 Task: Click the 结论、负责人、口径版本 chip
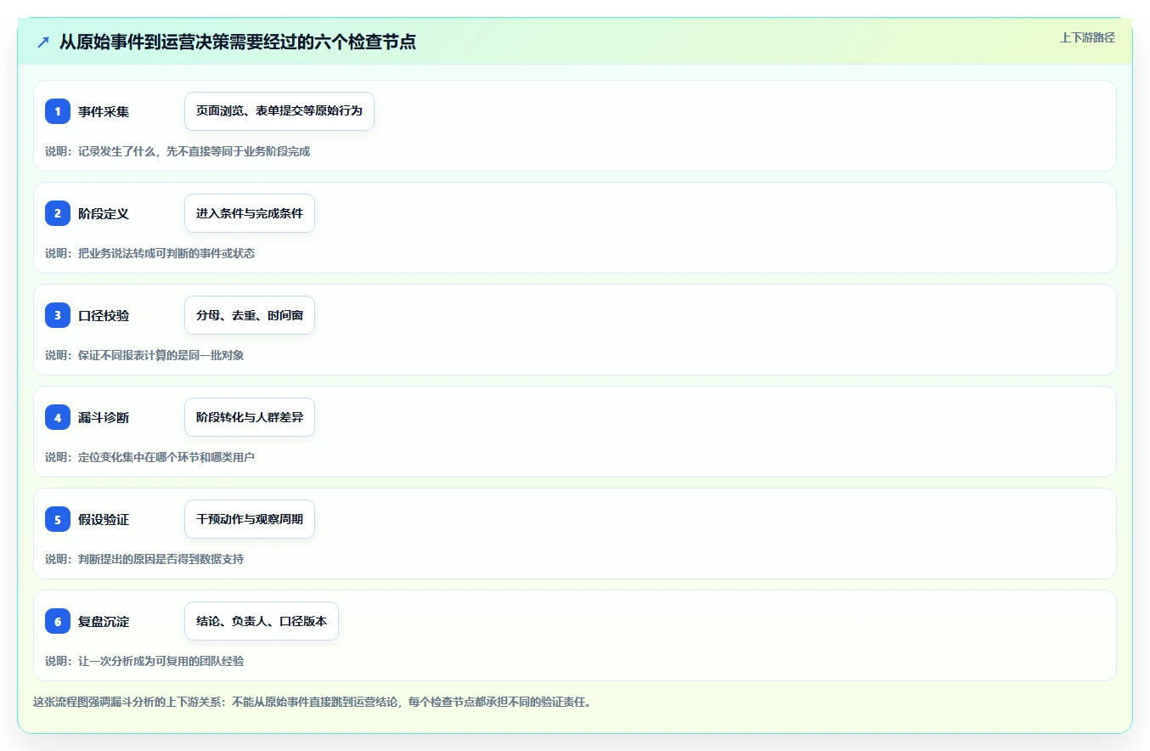262,621
